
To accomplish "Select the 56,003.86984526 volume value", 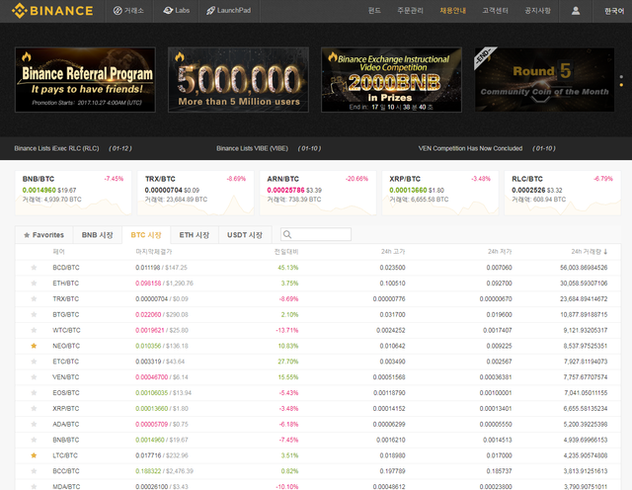I will click(x=584, y=268).
